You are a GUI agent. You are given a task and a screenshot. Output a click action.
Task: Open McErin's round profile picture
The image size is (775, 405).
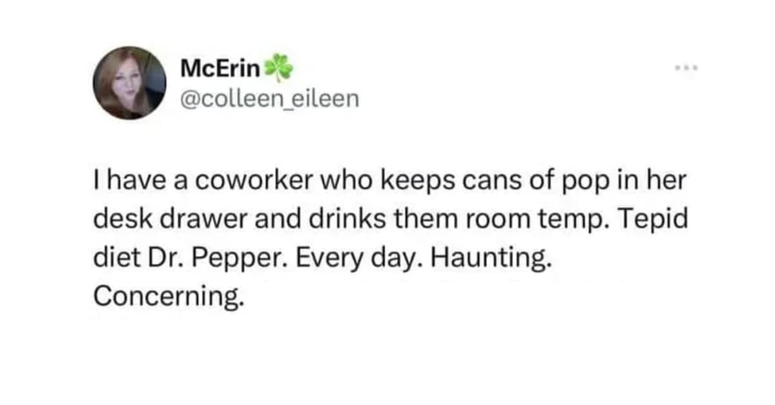pyautogui.click(x=129, y=83)
